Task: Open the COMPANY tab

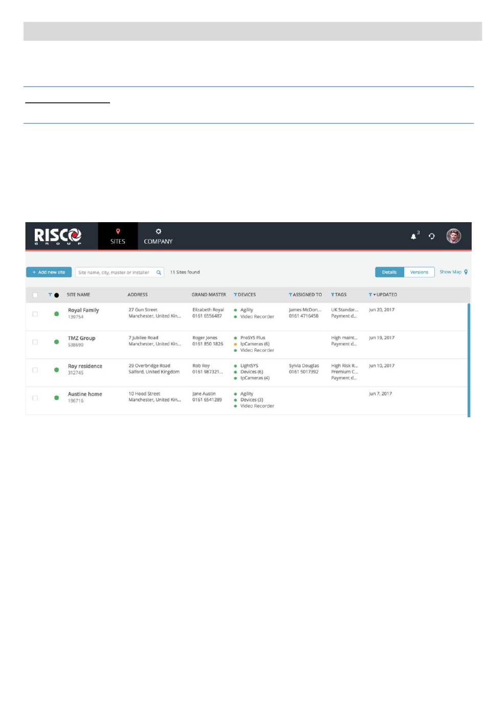Action: coord(158,236)
